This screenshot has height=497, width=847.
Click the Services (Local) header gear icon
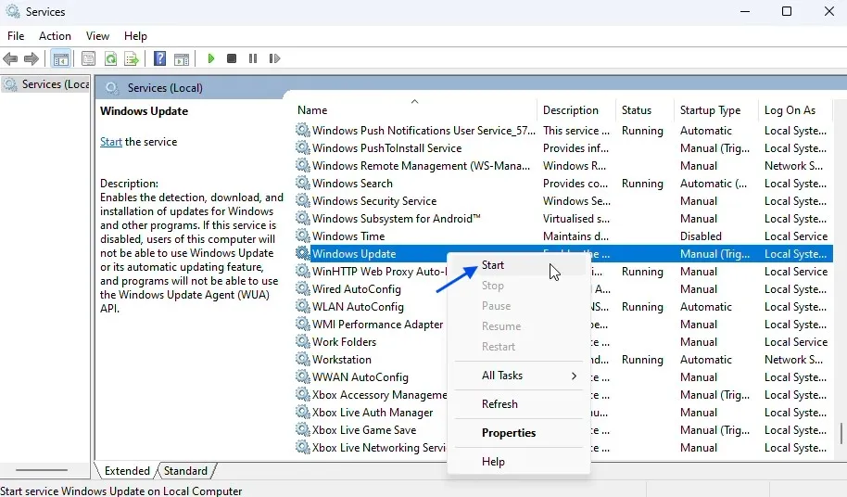coord(112,87)
